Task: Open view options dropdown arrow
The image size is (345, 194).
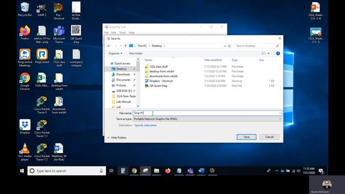Action: (x=268, y=53)
